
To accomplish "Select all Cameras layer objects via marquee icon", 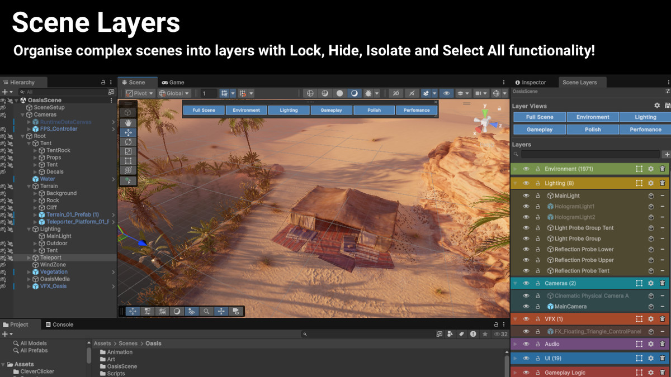I will [x=639, y=283].
